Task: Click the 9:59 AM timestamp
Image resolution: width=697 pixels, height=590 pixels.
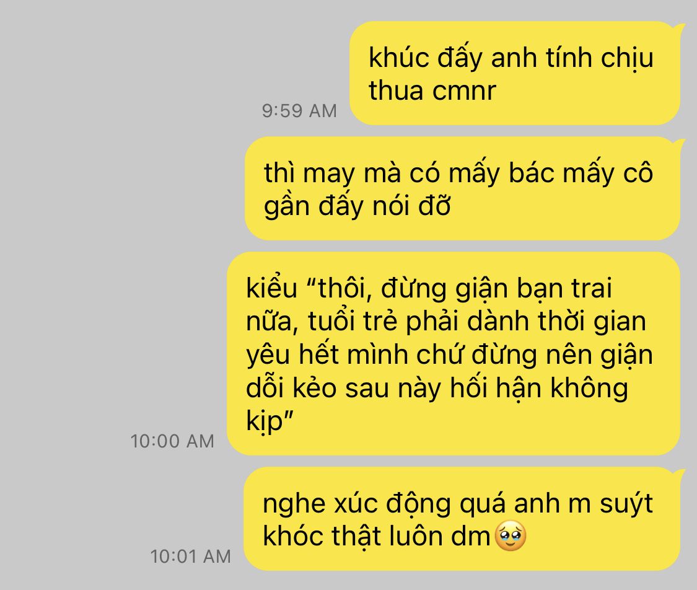Action: [299, 111]
